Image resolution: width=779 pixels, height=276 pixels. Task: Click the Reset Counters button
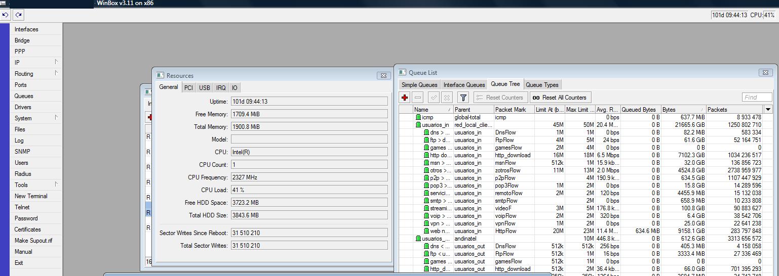click(x=500, y=98)
